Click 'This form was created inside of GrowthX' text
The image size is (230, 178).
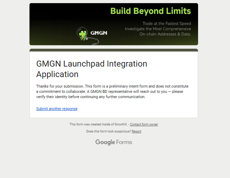(x=98, y=124)
